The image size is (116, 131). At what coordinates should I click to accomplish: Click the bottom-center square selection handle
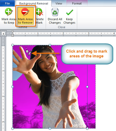coord(50,128)
